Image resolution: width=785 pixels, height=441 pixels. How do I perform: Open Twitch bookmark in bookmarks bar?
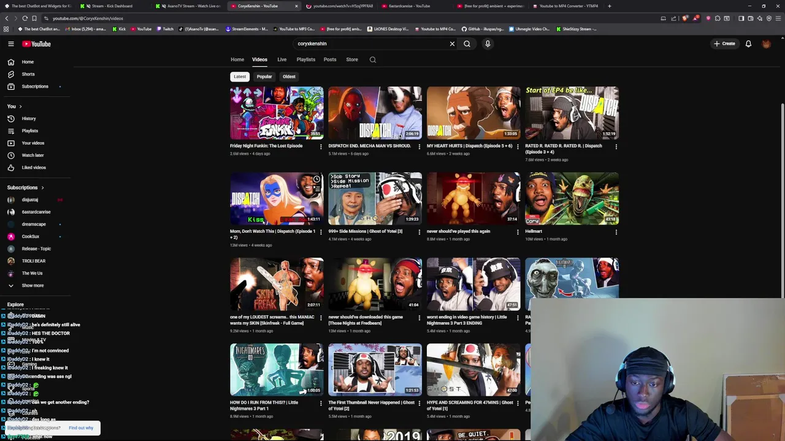[164, 29]
